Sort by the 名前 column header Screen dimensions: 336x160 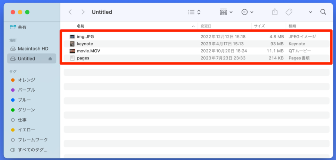[x=81, y=26]
